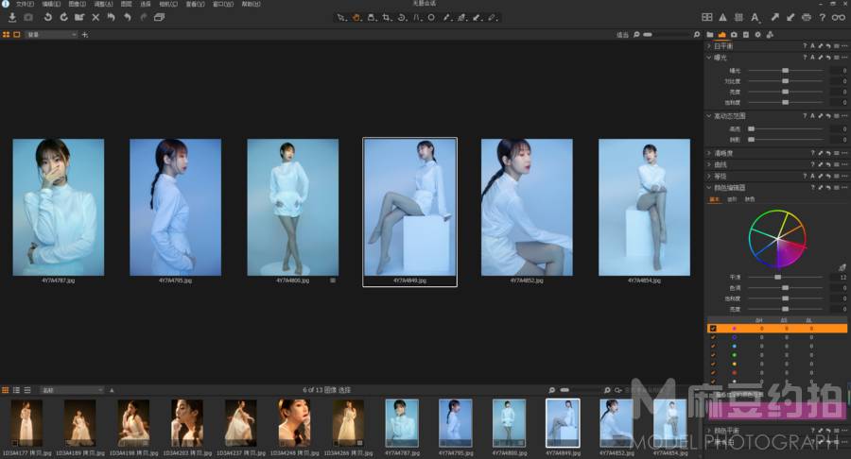Click the help question mark in main toolbar
The height and width of the screenshot is (459, 851).
pyautogui.click(x=823, y=17)
